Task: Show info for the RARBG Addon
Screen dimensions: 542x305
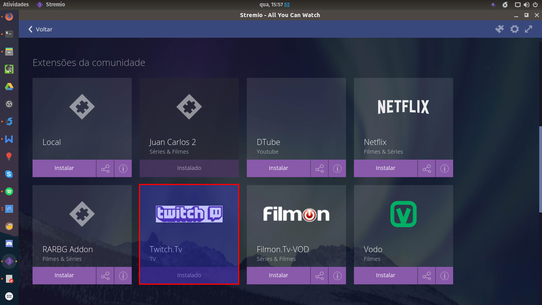Action: pyautogui.click(x=123, y=276)
